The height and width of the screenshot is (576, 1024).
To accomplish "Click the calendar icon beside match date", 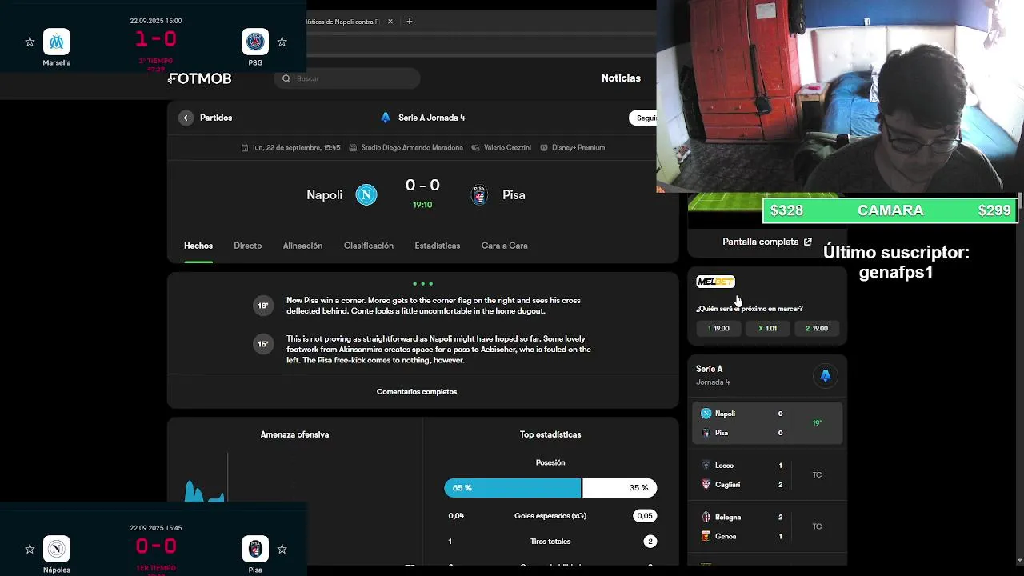I will pos(245,148).
